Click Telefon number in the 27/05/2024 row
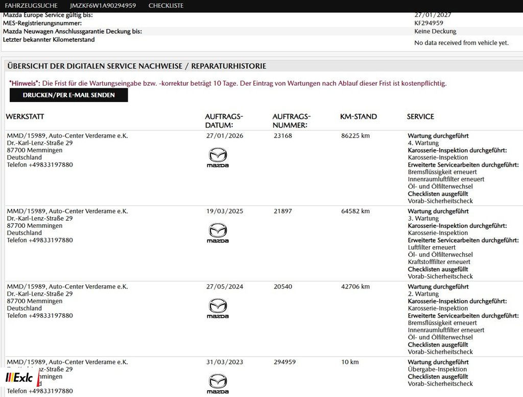The height and width of the screenshot is (397, 523). 40,316
